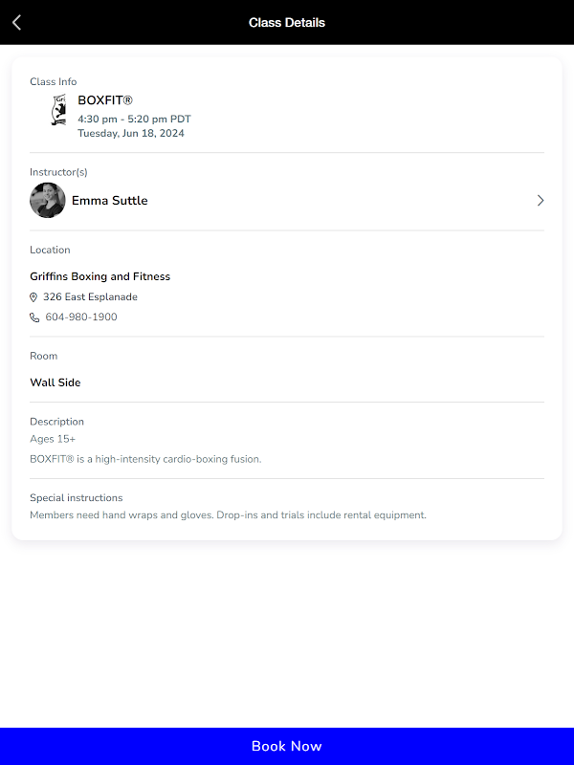Click the telephone icon
Image resolution: width=574 pixels, height=765 pixels.
tap(34, 317)
